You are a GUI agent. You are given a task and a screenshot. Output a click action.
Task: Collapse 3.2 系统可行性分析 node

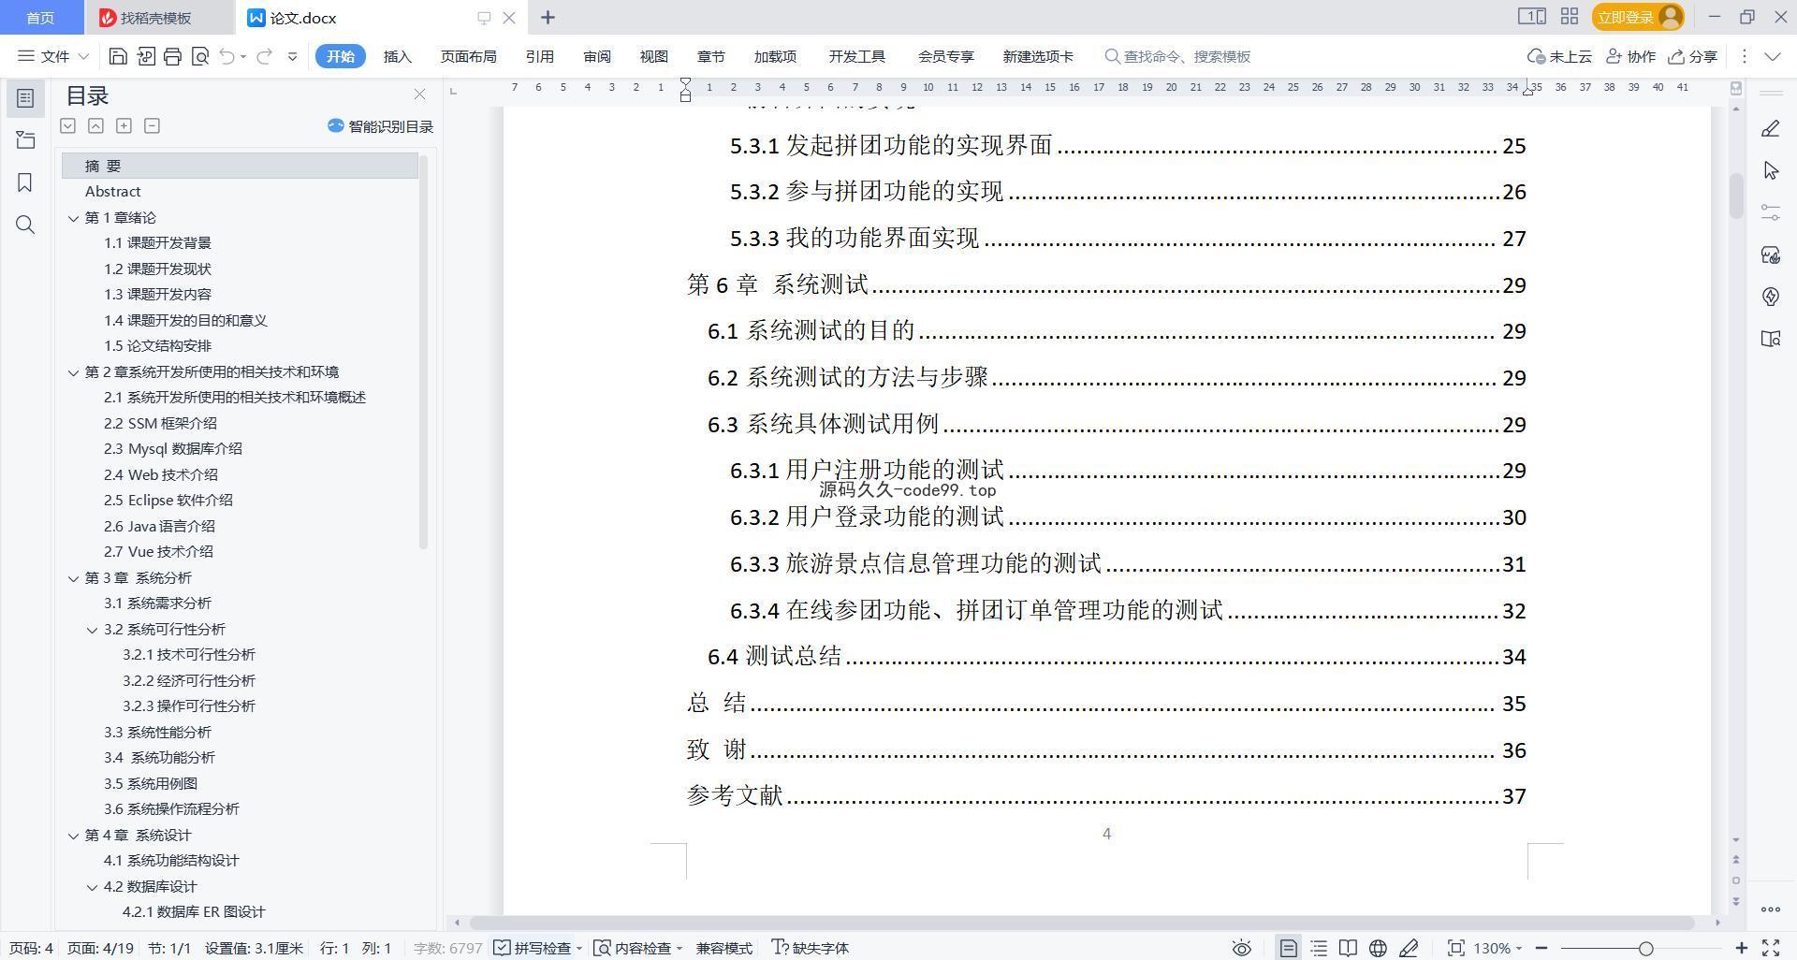(92, 630)
